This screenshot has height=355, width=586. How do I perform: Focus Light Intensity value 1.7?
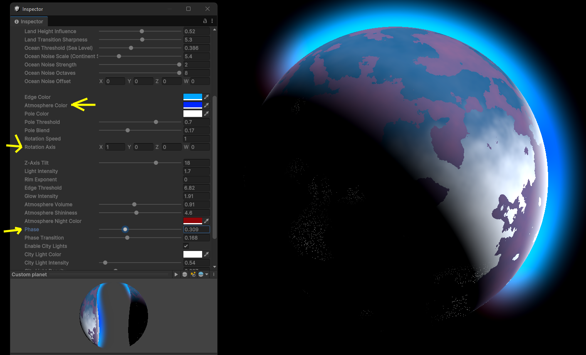(196, 171)
